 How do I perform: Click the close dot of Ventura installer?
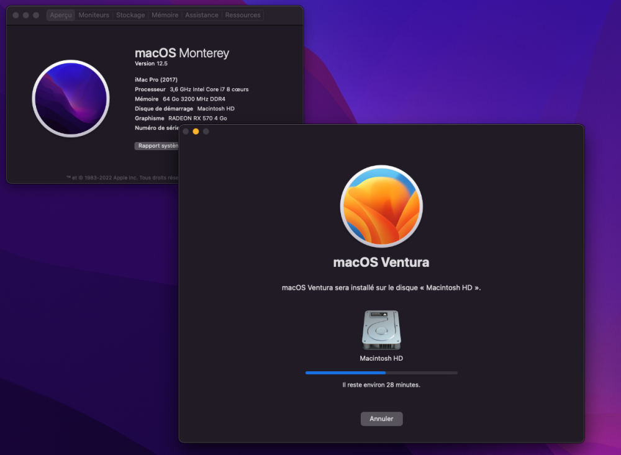pos(186,132)
